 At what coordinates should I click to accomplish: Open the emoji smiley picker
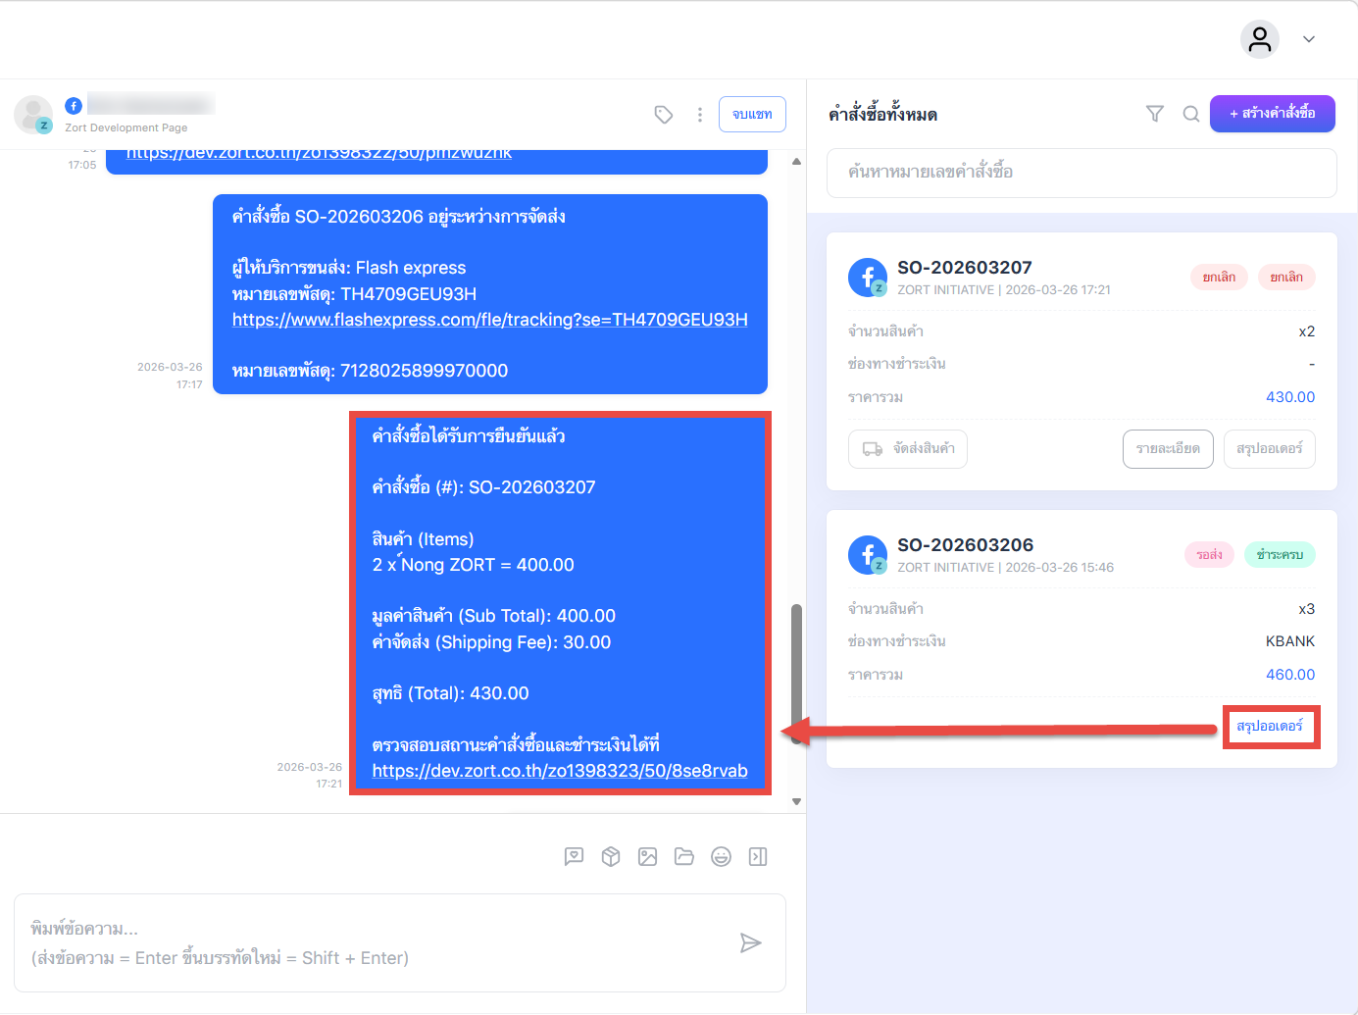pos(721,857)
